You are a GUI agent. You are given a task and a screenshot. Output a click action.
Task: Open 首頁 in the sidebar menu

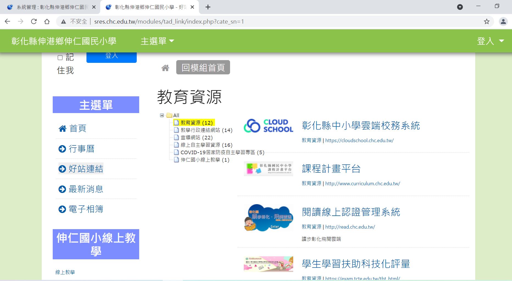pyautogui.click(x=72, y=128)
